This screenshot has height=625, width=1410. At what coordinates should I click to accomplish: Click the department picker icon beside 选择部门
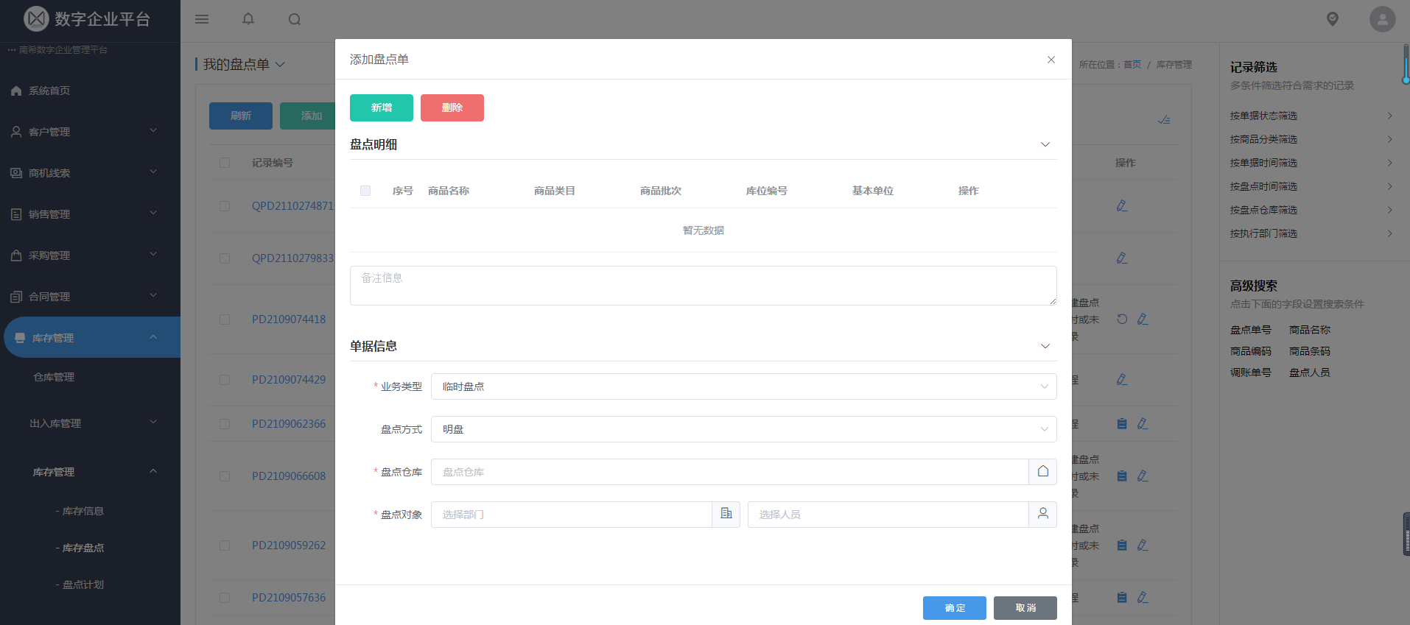[726, 515]
